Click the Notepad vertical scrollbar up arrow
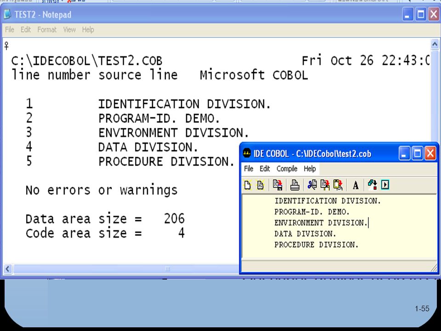441x331 pixels. pos(435,44)
